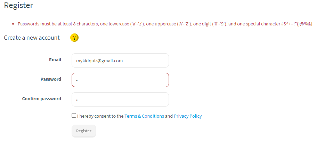Click the word 'and' between the policy links

click(169, 116)
